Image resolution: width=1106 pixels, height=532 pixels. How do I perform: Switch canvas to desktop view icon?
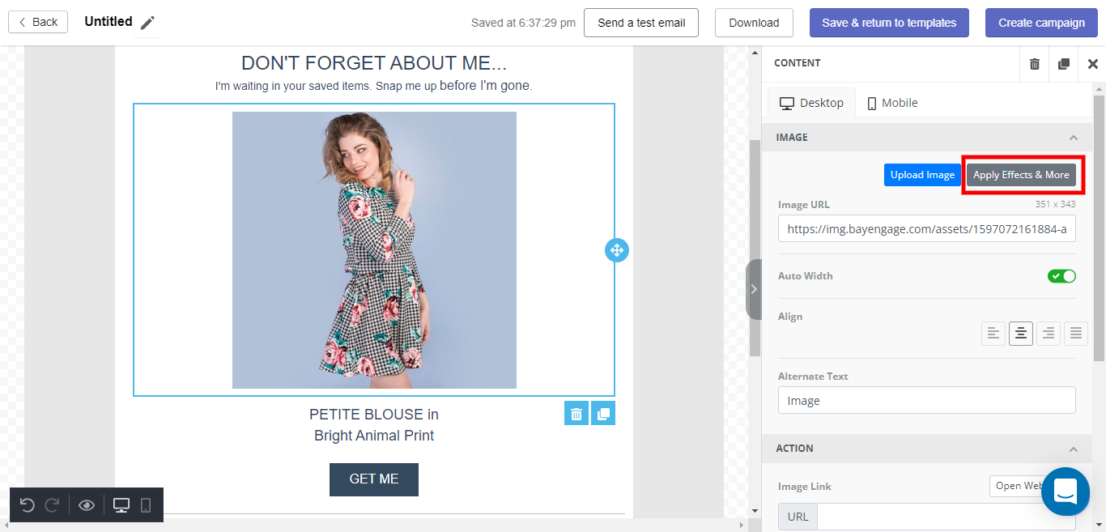click(x=121, y=505)
